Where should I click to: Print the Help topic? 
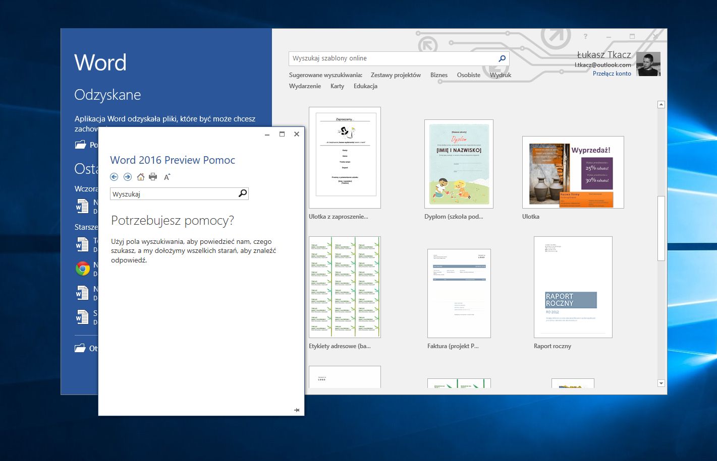[153, 177]
